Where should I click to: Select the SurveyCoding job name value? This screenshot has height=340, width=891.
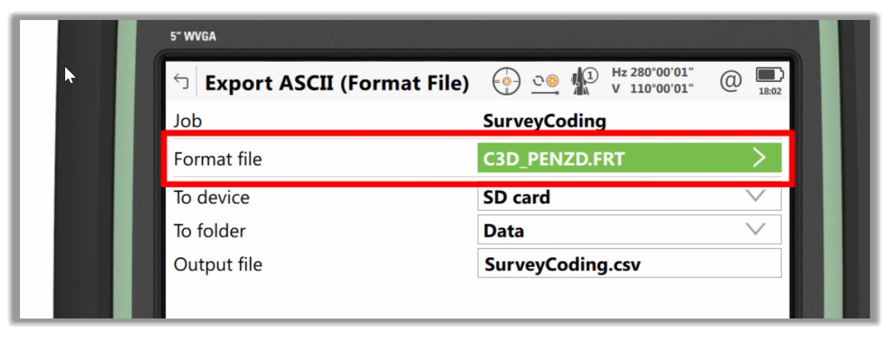[x=544, y=121]
